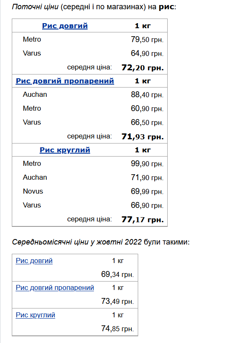Click the Auchan 88,40 грн. price row
The image size is (230, 343).
[x=90, y=95]
